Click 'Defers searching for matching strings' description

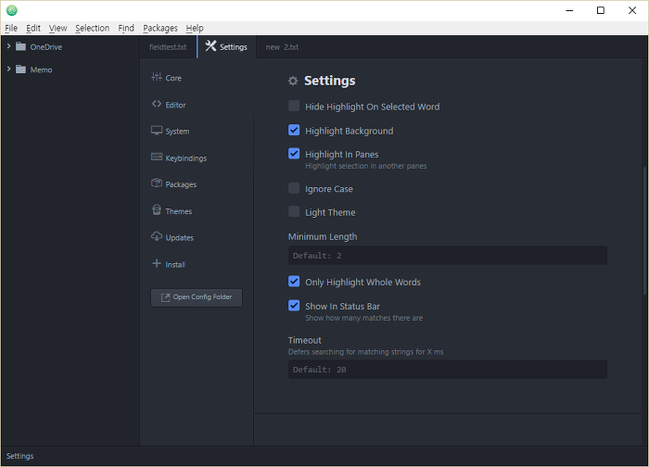point(366,352)
